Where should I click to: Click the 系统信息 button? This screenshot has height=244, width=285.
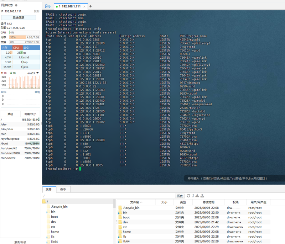(x=19, y=17)
